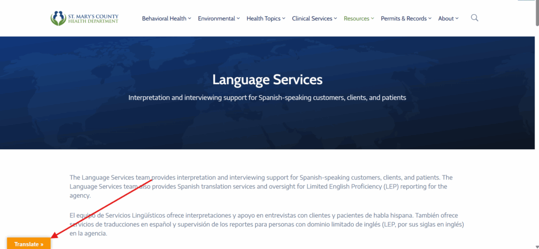
Task: Click the Language Services heading
Action: pyautogui.click(x=267, y=79)
